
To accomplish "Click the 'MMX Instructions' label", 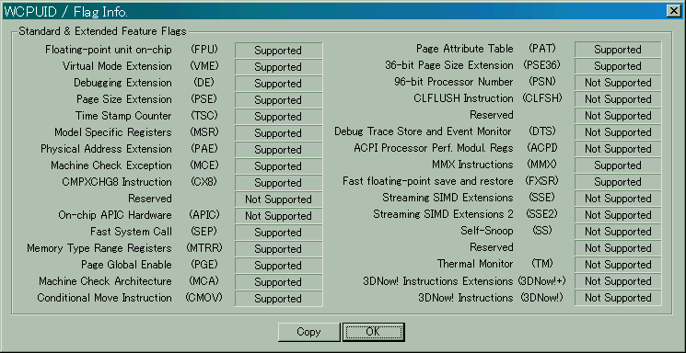I will pos(472,165).
